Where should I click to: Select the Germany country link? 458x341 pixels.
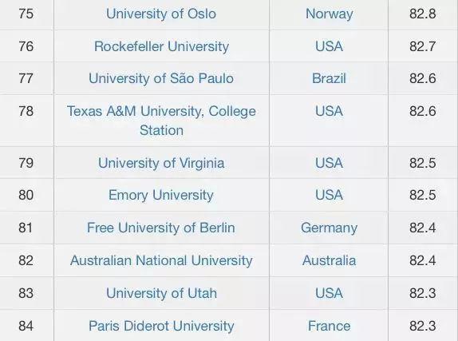(330, 228)
